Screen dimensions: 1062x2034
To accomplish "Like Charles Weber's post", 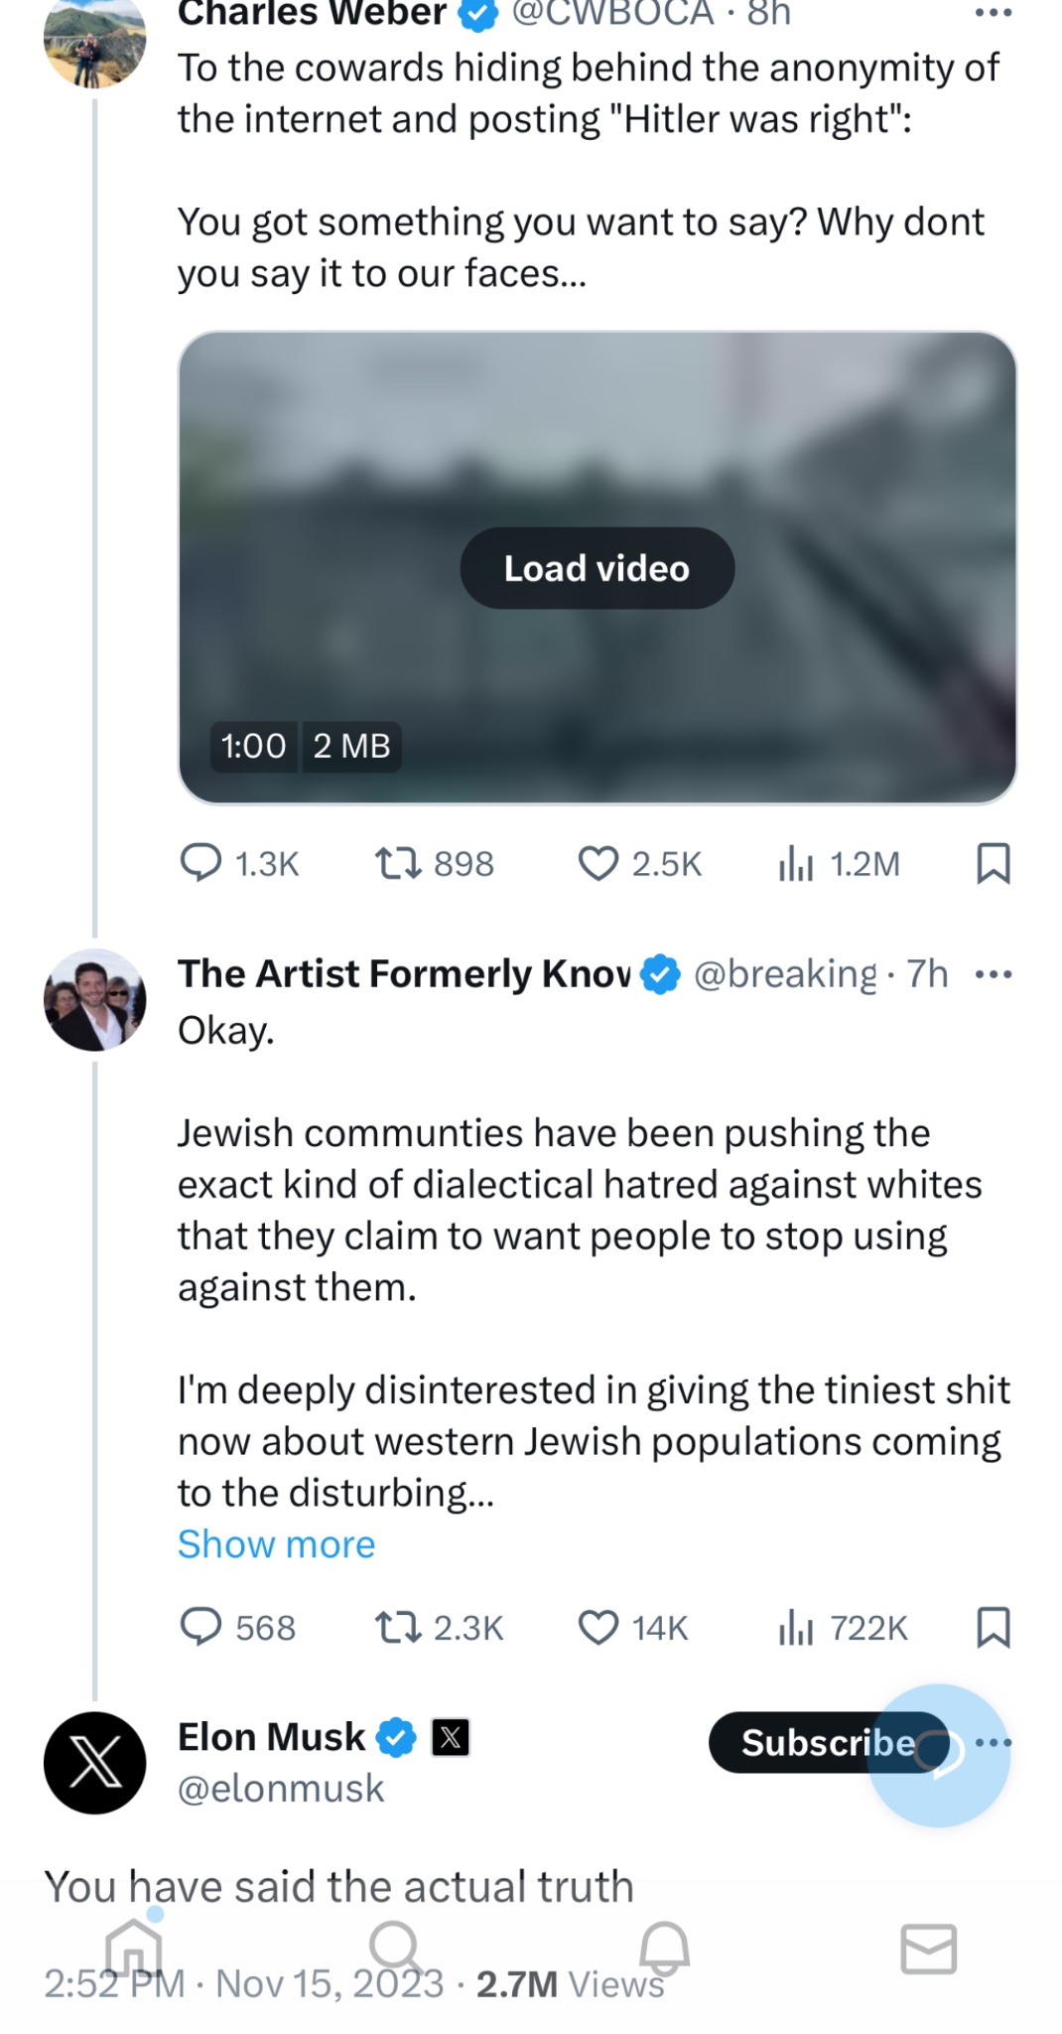I will pyautogui.click(x=598, y=863).
